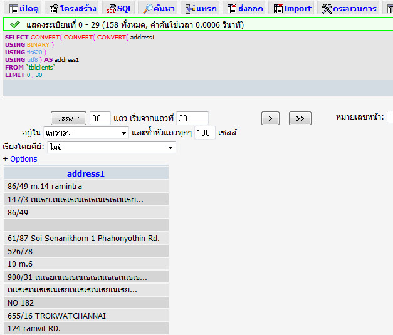This screenshot has height=335, width=393.
Task: Open the กระบวนการ (Operations) tab
Action: pos(348,8)
